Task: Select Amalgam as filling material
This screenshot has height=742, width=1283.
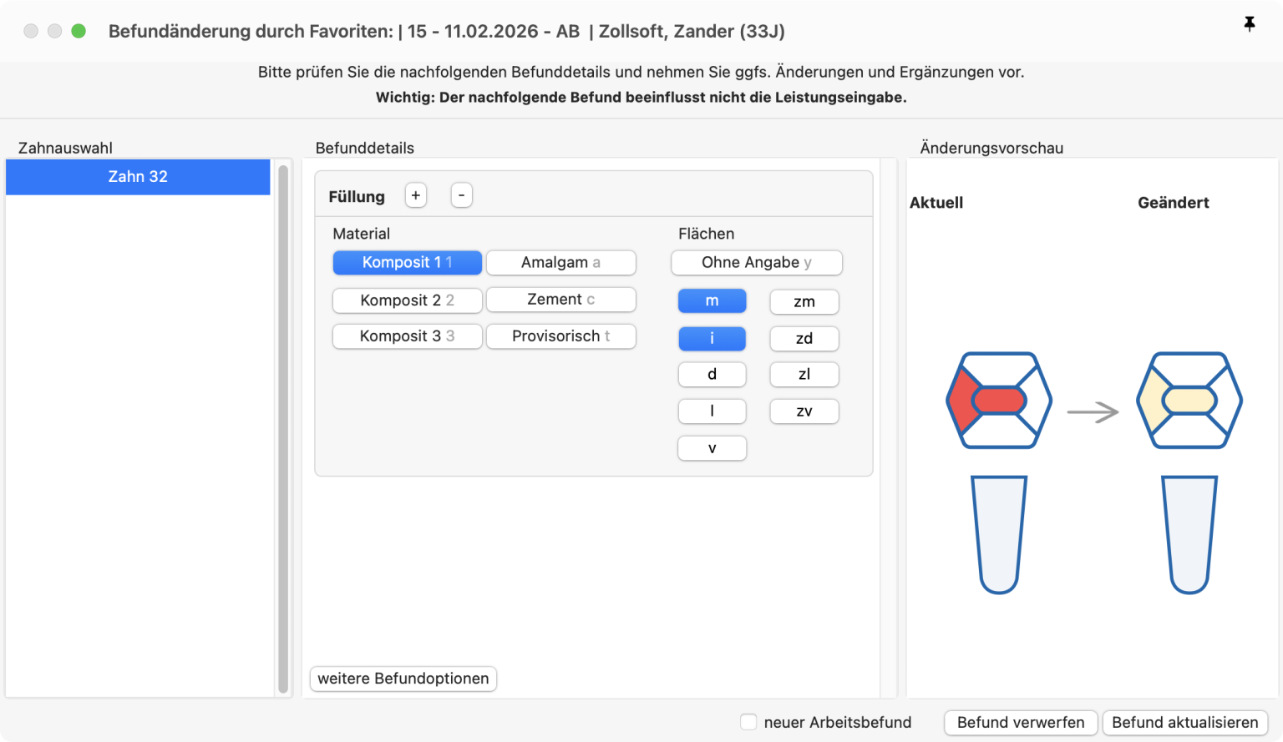Action: [x=560, y=263]
